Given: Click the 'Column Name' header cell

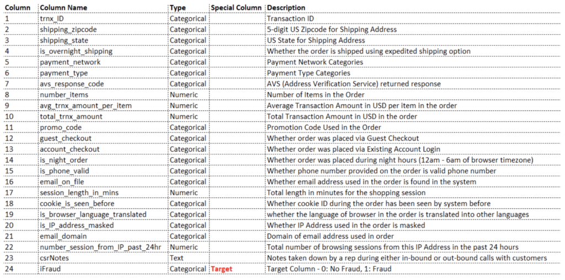Looking at the screenshot, I should click(103, 8).
